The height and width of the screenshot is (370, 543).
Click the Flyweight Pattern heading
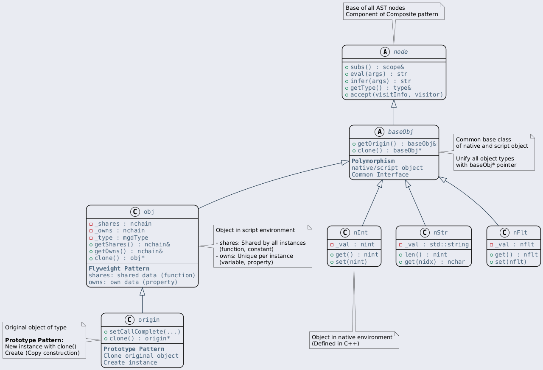(119, 269)
